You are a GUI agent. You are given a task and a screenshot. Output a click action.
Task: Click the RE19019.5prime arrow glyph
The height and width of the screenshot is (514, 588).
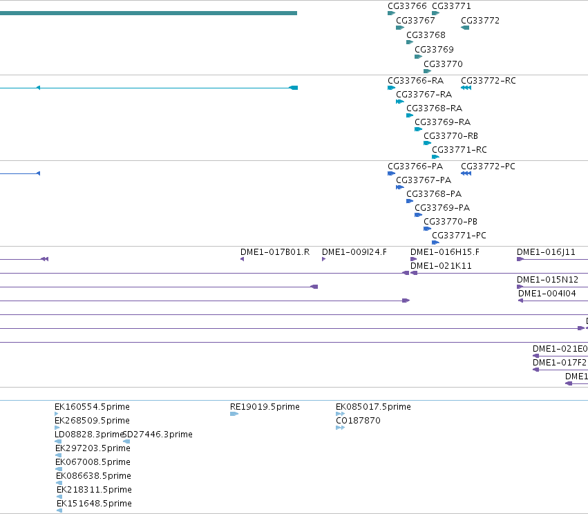click(x=234, y=414)
